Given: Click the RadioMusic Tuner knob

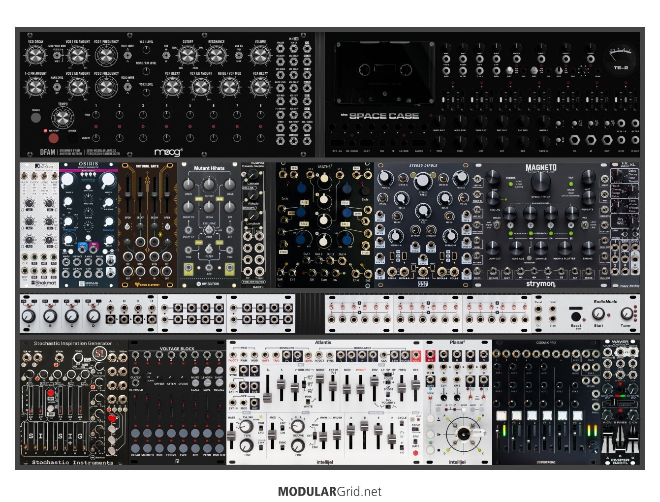Looking at the screenshot, I should 626,313.
